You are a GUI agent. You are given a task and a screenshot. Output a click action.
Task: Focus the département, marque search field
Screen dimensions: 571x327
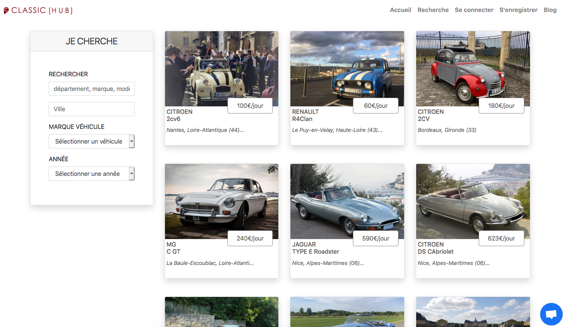pos(92,89)
